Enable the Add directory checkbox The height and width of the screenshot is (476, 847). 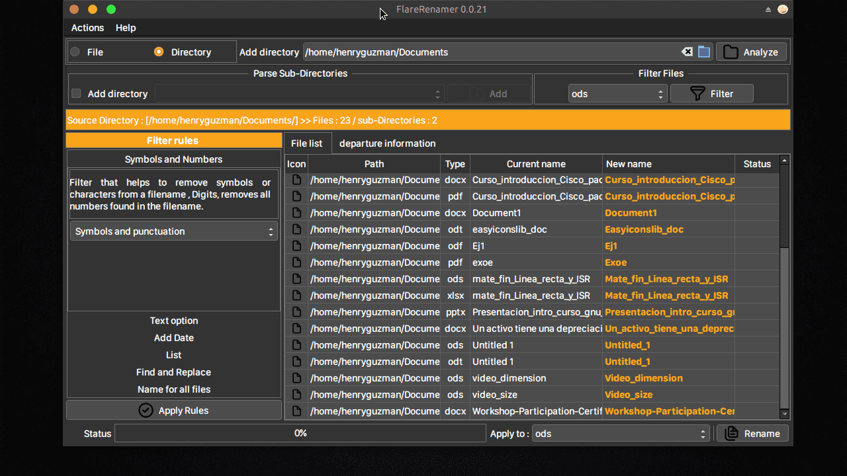pos(76,94)
